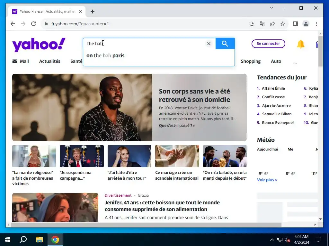This screenshot has height=246, width=329.
Task: Click the install app icon in address bar
Action: [252, 24]
